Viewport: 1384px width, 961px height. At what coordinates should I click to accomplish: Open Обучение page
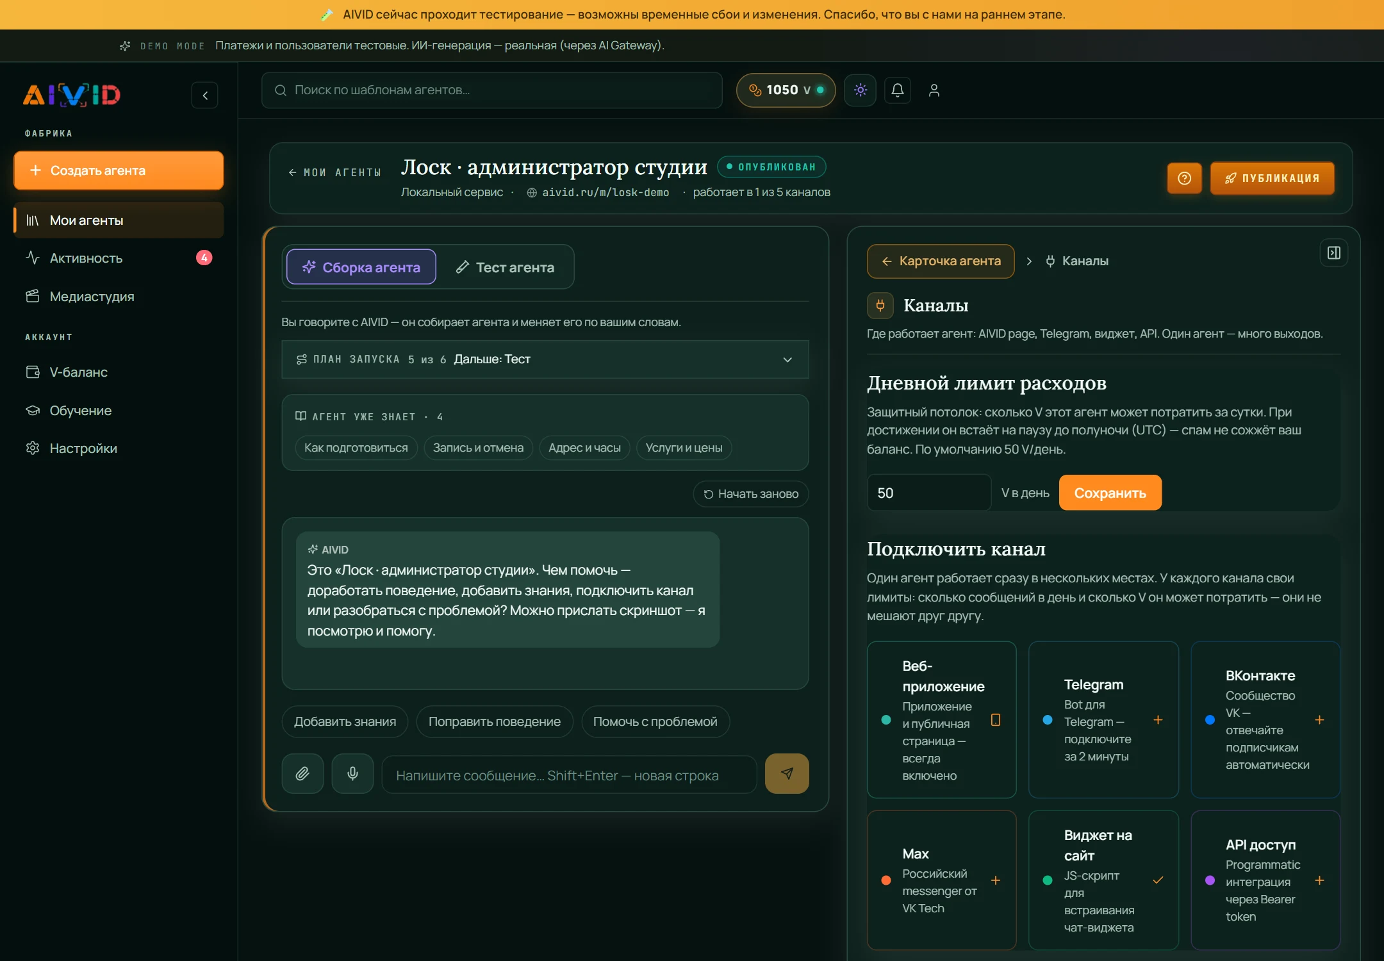(x=119, y=411)
